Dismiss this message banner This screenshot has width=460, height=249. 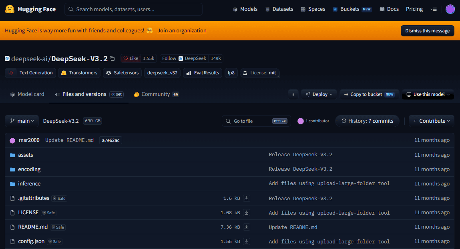click(x=428, y=31)
